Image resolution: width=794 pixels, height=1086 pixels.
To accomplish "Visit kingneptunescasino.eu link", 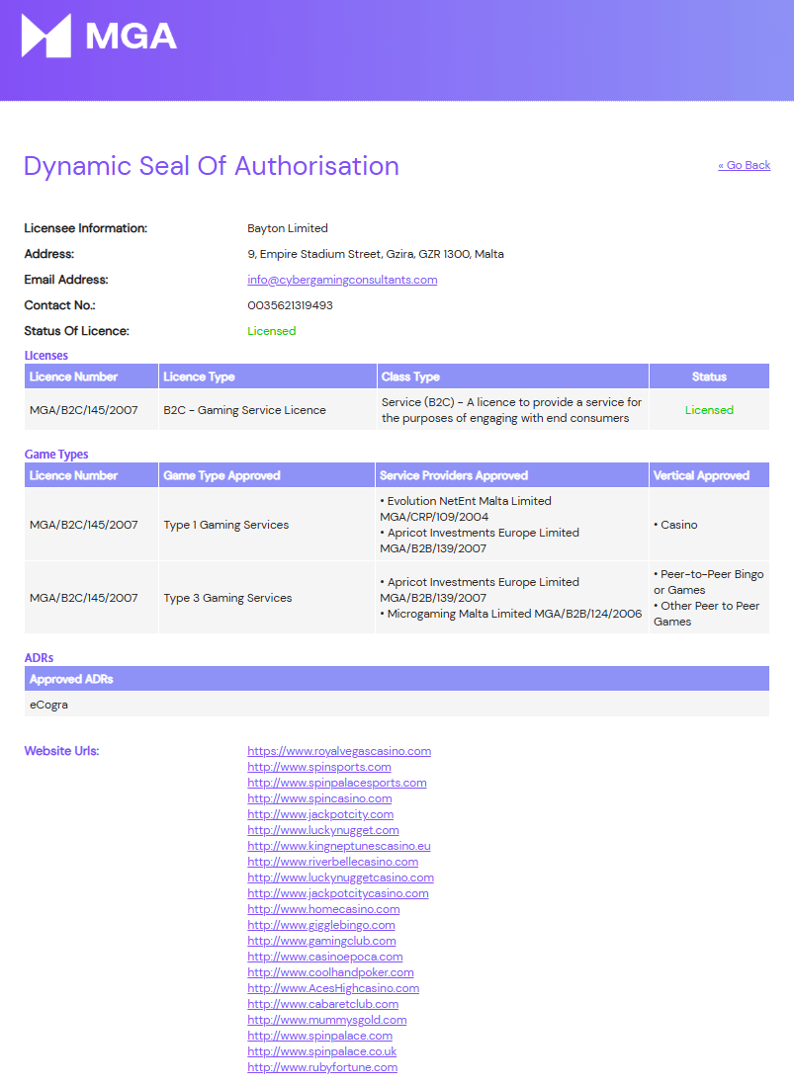I will click(x=339, y=846).
